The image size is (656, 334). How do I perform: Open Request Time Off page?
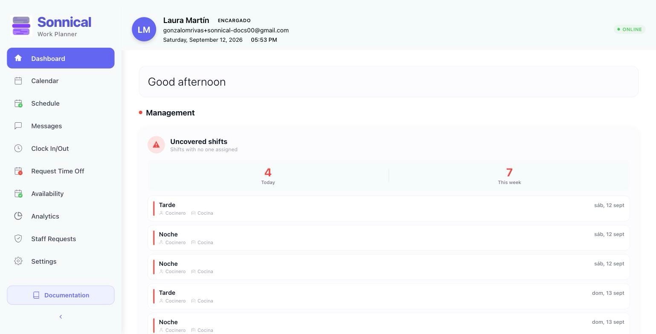(61, 171)
